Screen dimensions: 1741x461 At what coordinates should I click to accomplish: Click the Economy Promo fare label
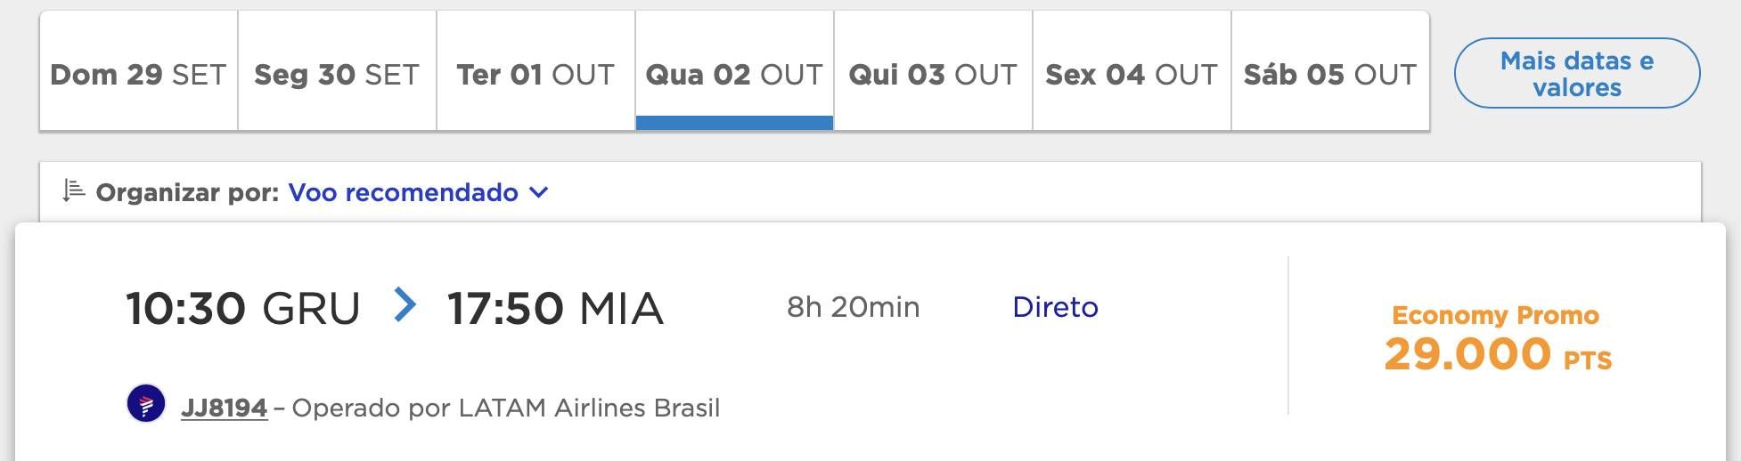[x=1496, y=315]
